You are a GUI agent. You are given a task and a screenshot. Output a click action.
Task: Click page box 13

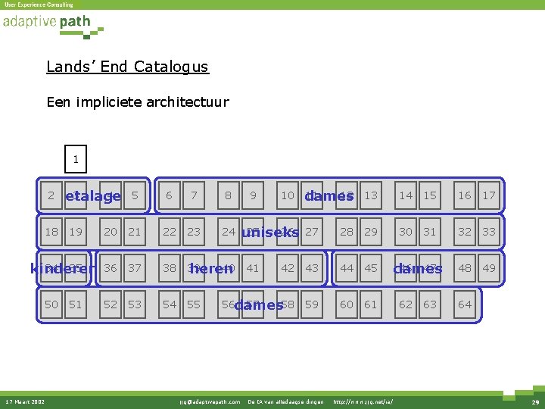pyautogui.click(x=371, y=195)
